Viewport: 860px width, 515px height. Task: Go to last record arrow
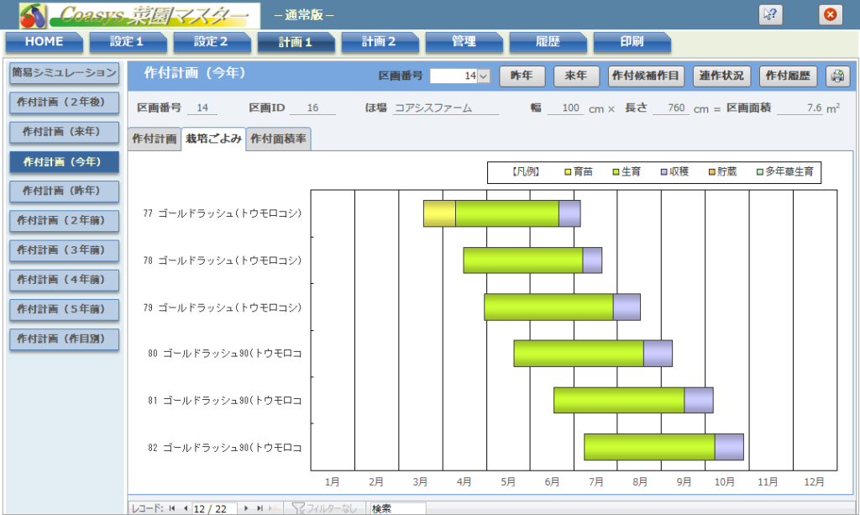click(260, 508)
